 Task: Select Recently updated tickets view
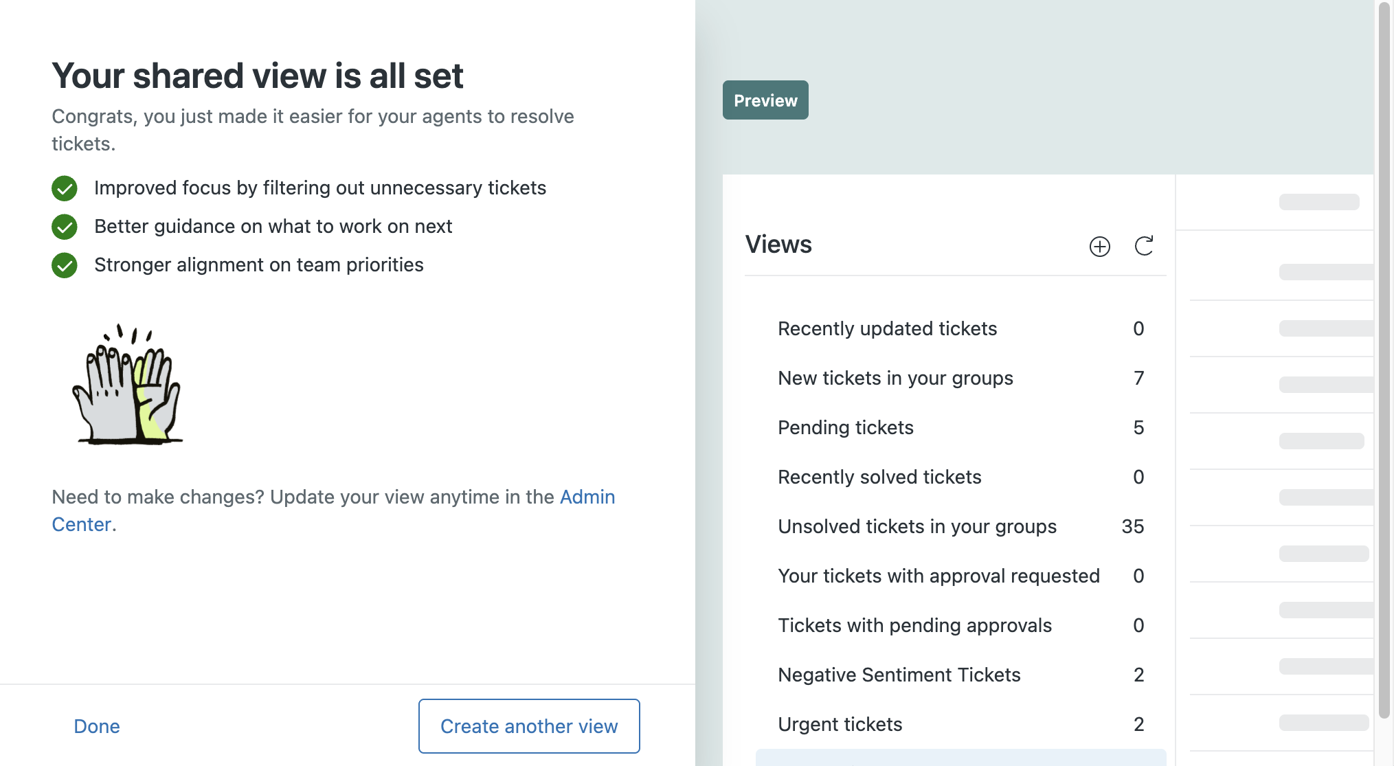(887, 329)
